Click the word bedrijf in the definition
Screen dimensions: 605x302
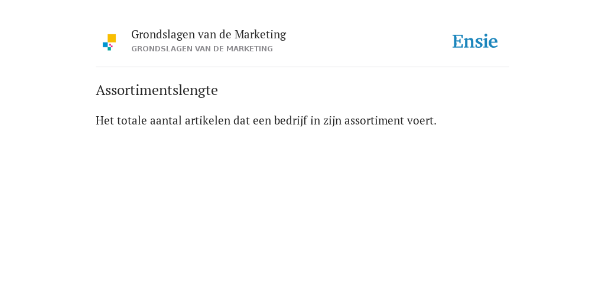pos(291,120)
